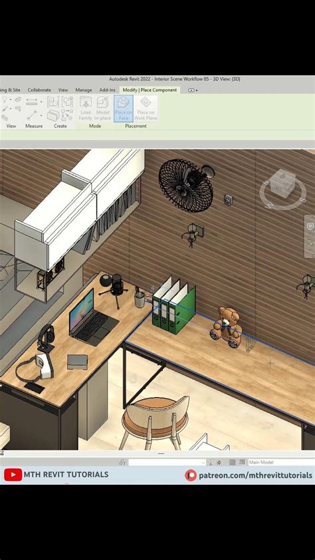Enable Place on Work Plane placement
This screenshot has width=315, height=560.
pyautogui.click(x=146, y=108)
